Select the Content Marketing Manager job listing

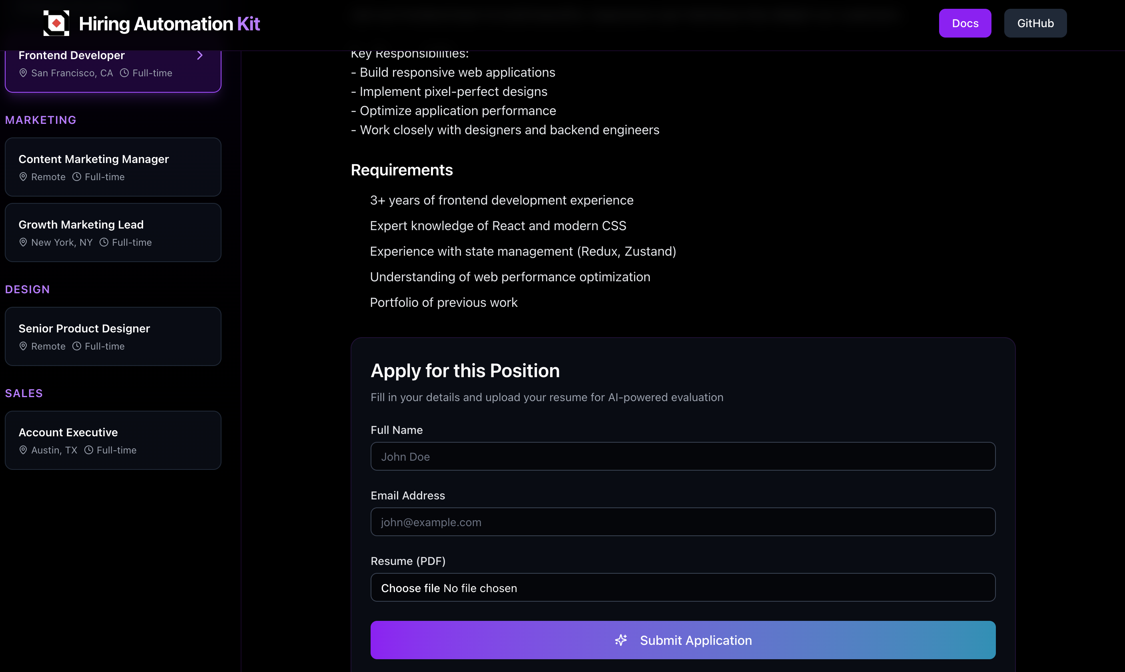[x=113, y=167]
